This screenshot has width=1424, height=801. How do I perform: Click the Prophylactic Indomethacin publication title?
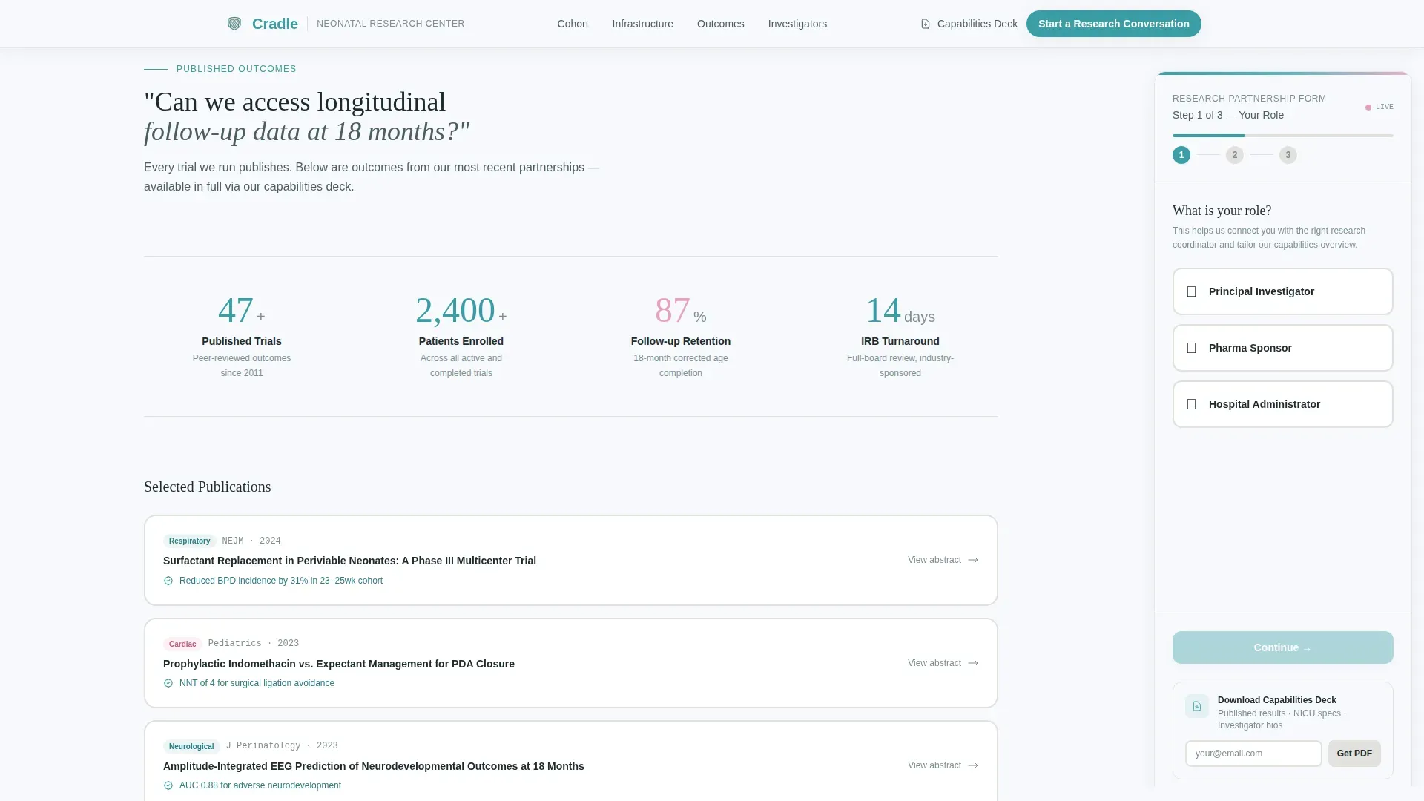(339, 664)
